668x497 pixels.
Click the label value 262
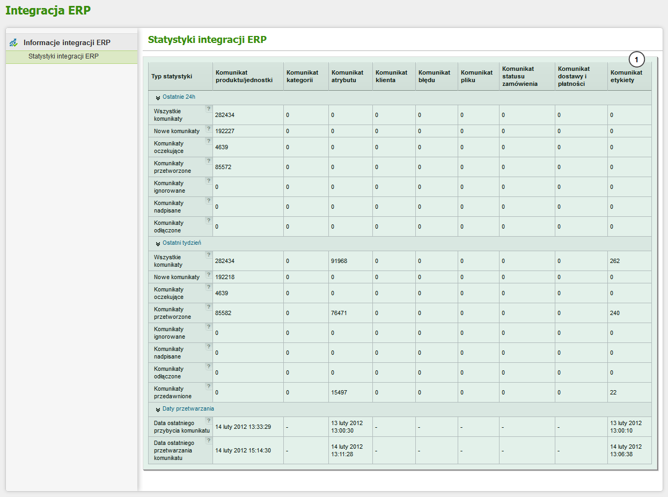click(x=615, y=261)
